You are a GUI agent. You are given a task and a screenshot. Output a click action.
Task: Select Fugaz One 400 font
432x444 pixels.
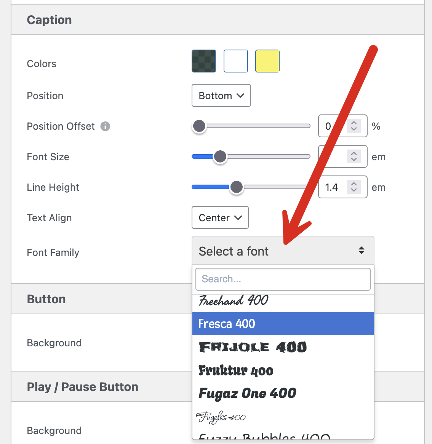coord(248,393)
